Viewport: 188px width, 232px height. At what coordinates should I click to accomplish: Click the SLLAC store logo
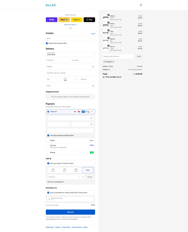51,5
